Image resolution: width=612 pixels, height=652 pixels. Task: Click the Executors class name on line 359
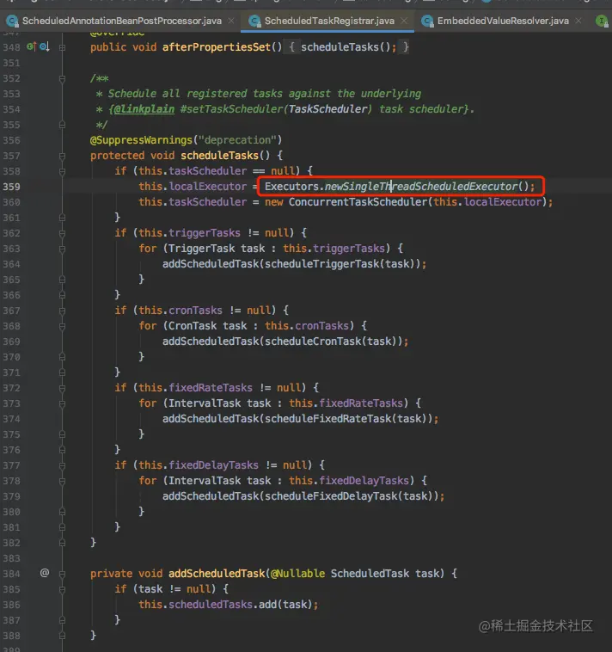coord(291,187)
